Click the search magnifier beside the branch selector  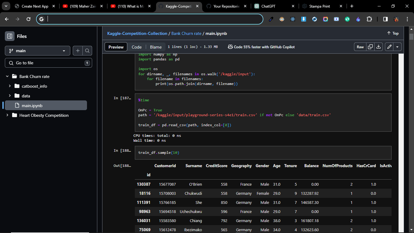[87, 51]
